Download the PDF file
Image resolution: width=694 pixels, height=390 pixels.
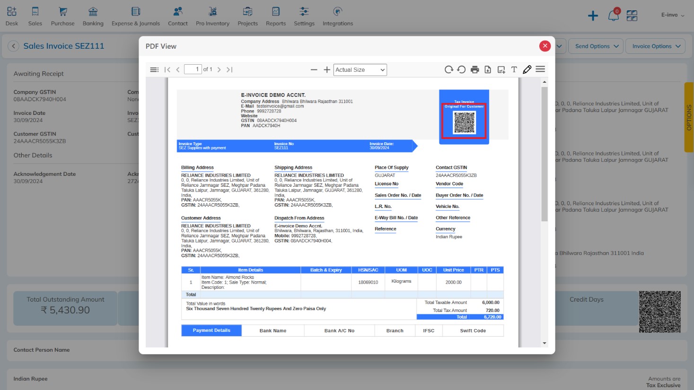pyautogui.click(x=488, y=69)
